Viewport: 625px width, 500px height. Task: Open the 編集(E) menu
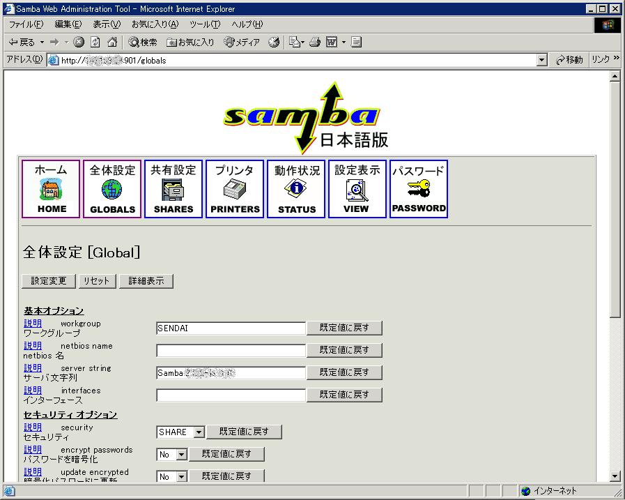click(x=68, y=24)
